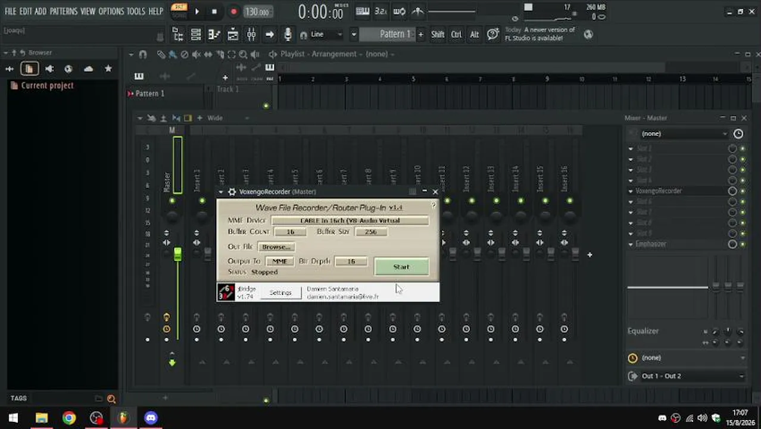
Task: Open the Line snap dropdown
Action: tap(325, 35)
